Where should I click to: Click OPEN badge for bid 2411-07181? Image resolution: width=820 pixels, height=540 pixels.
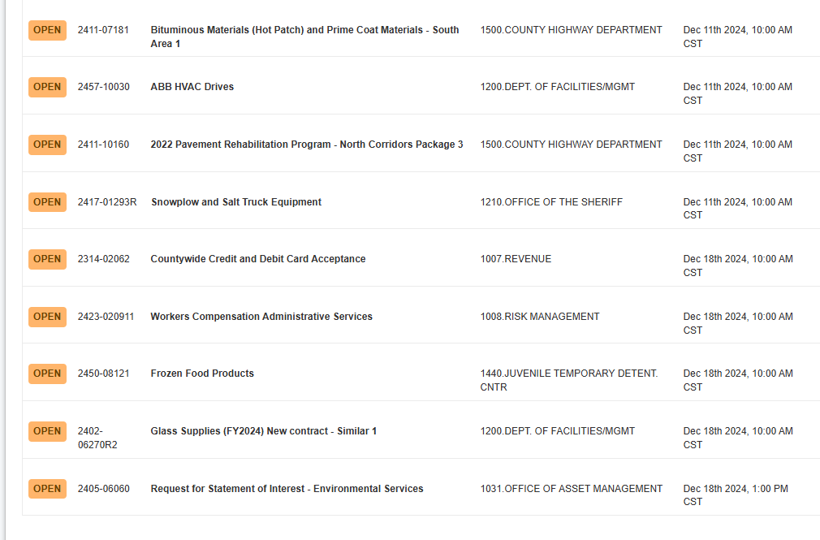pyautogui.click(x=47, y=30)
